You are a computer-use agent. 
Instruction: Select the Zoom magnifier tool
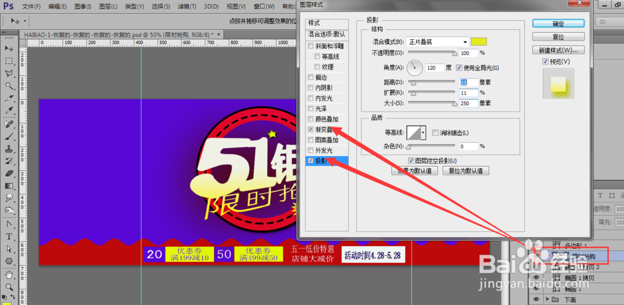(9, 287)
